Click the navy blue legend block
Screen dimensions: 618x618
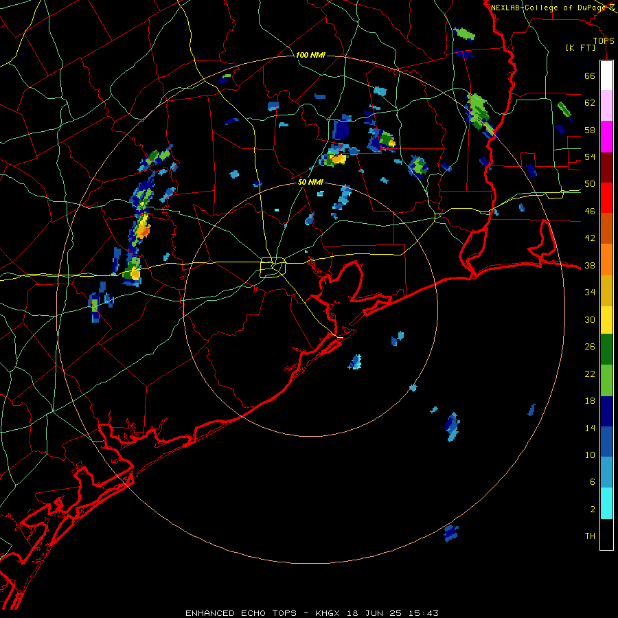(x=606, y=411)
